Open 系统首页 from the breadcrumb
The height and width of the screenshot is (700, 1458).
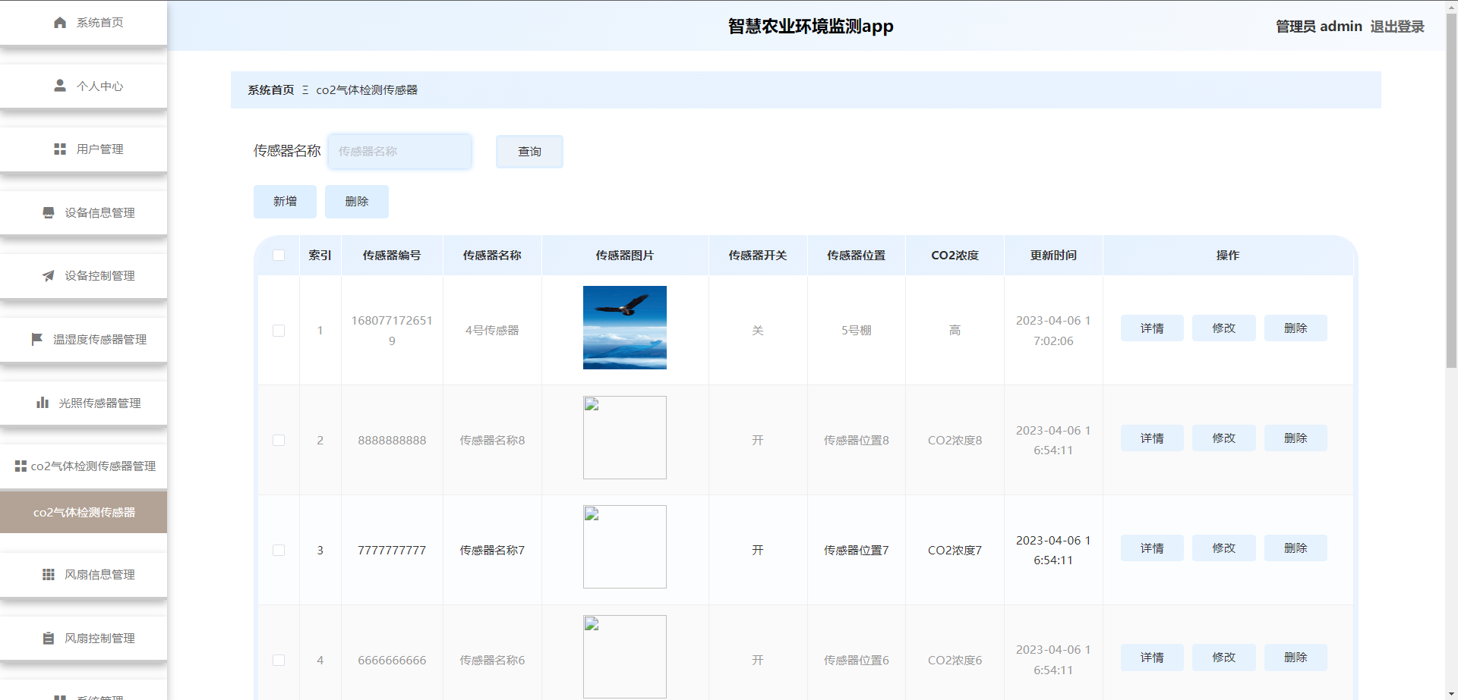(x=270, y=89)
